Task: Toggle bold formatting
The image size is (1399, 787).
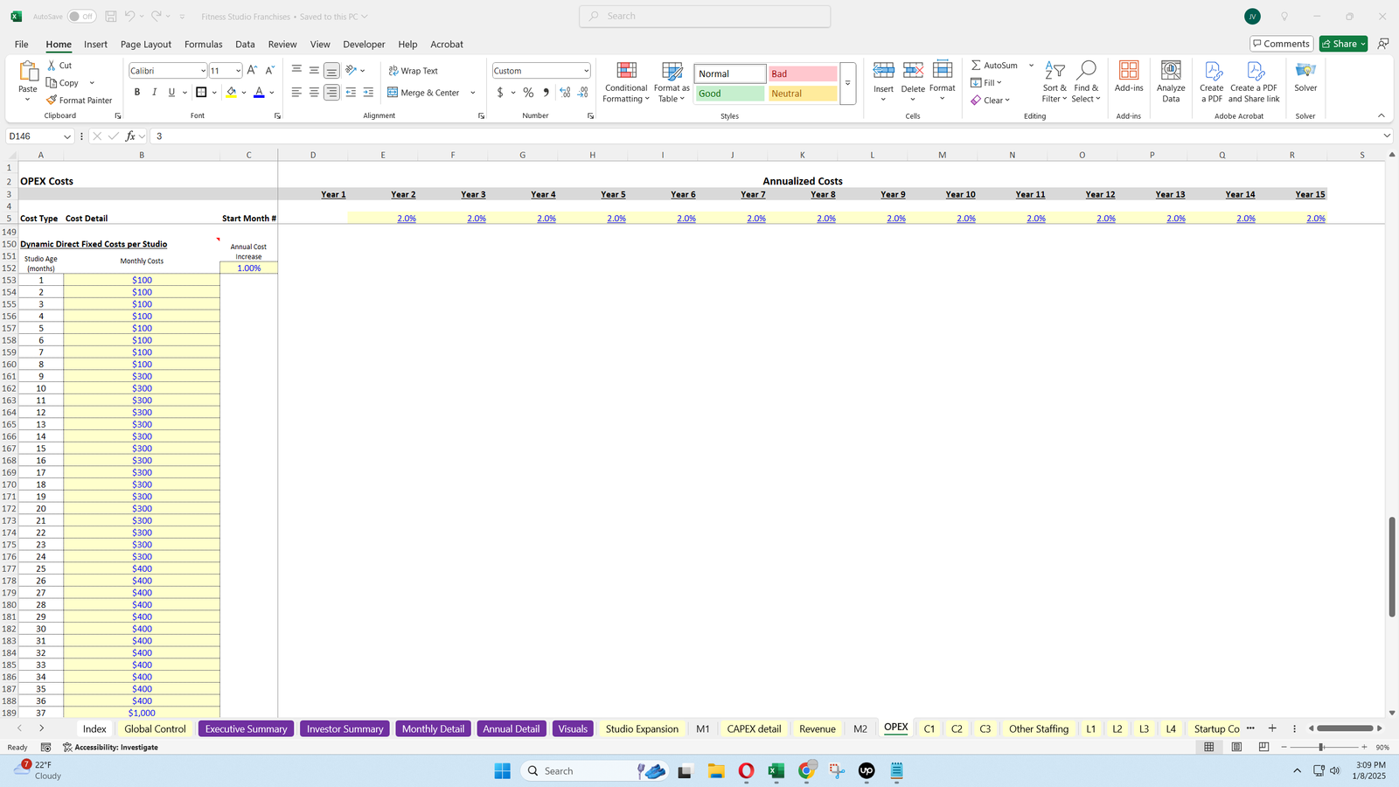Action: (x=136, y=92)
